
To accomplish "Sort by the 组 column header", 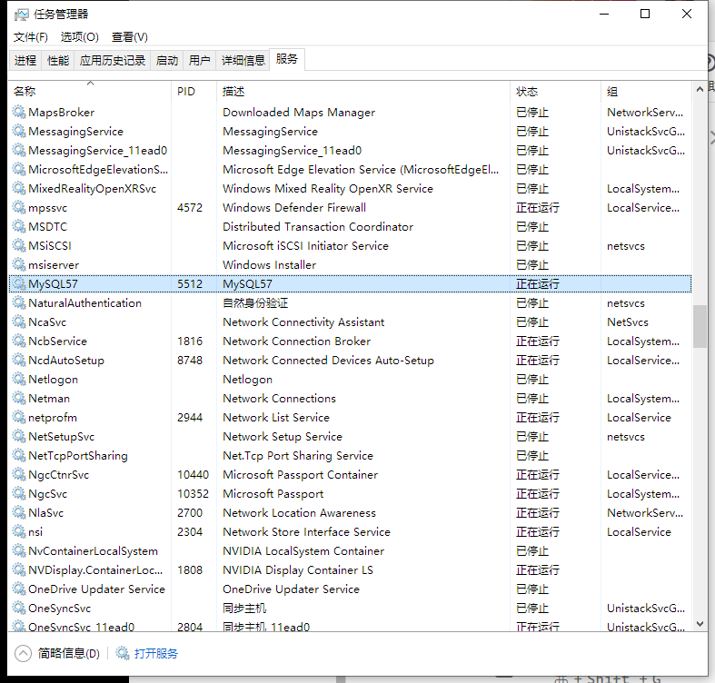I will tap(646, 91).
